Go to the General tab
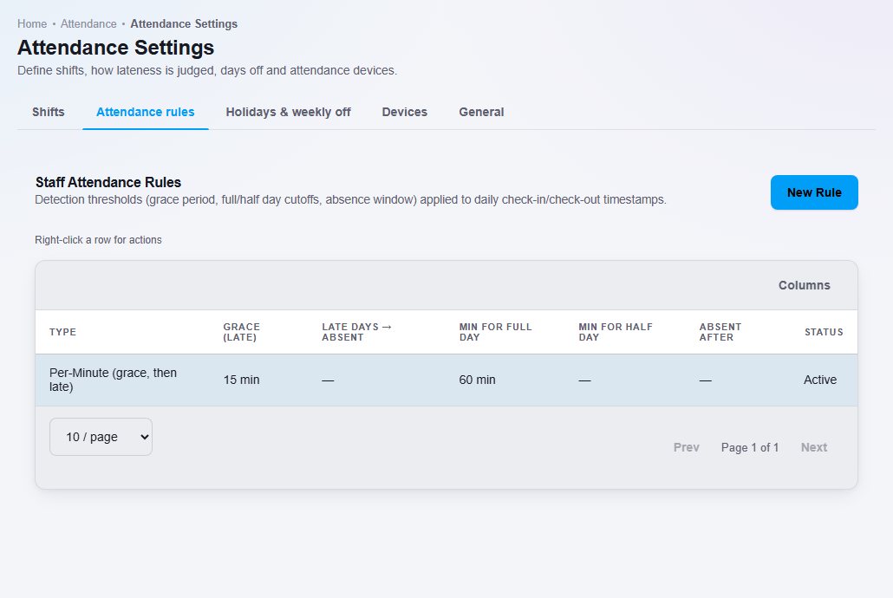 pyautogui.click(x=481, y=112)
